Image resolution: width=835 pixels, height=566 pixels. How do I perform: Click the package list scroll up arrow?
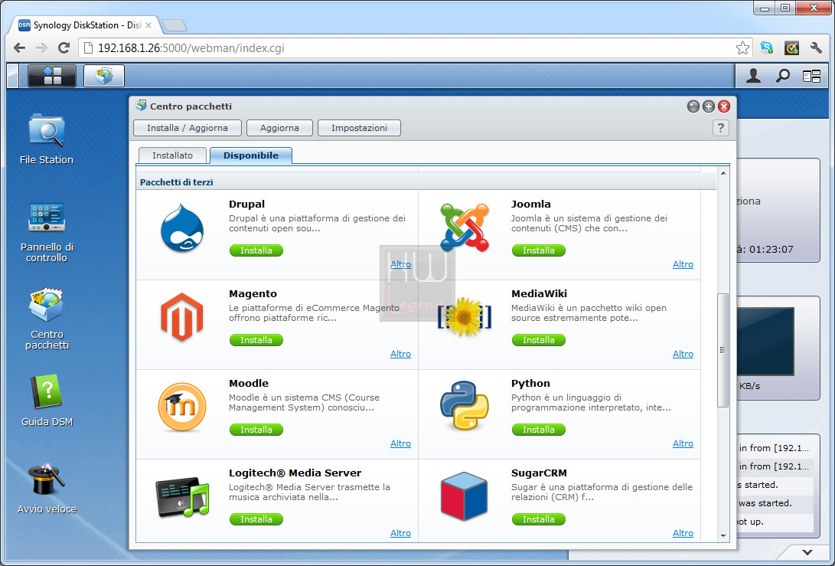point(722,173)
